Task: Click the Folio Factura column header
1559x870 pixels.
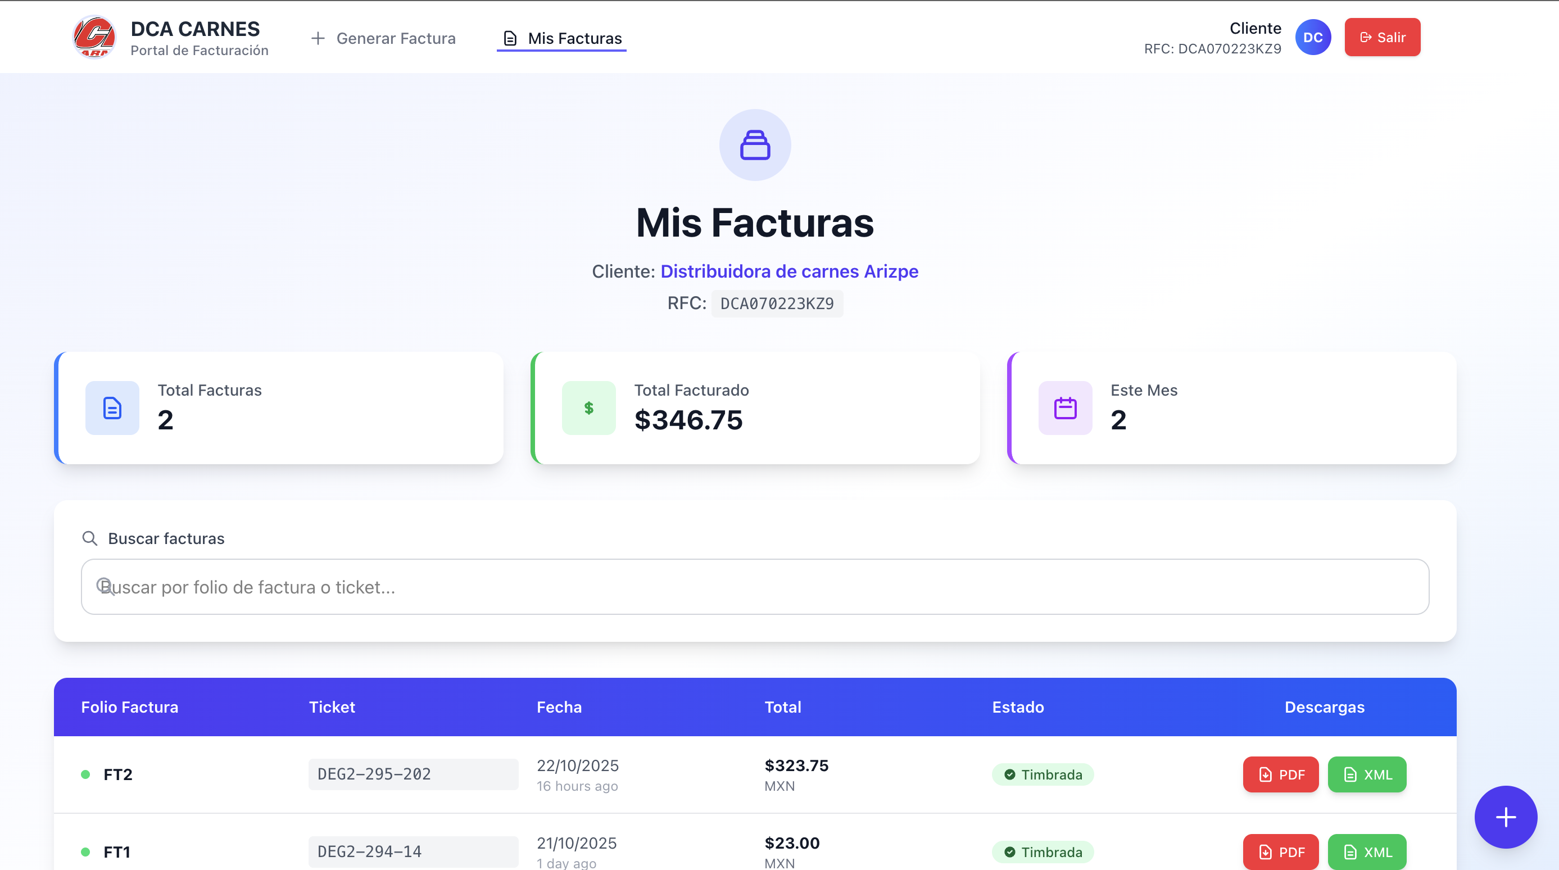Action: tap(129, 706)
